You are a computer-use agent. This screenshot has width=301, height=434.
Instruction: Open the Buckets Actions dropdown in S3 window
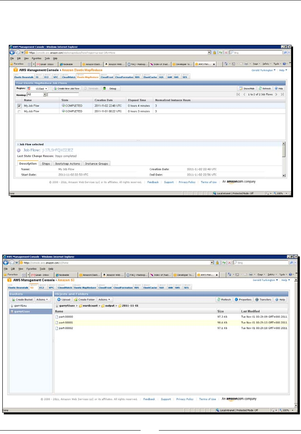tap(42, 299)
